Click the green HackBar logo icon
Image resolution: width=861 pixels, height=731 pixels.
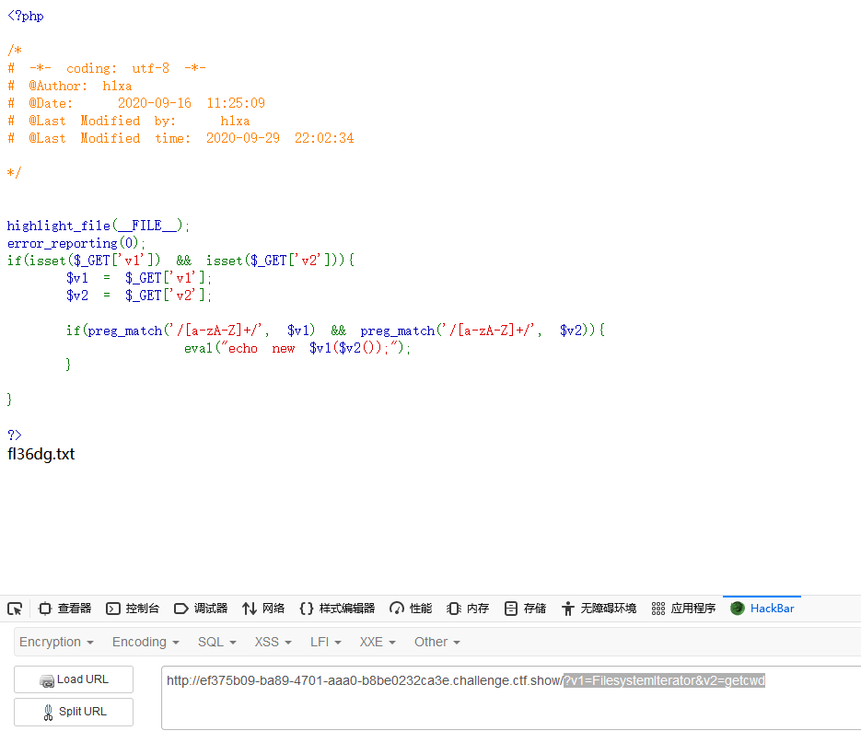tap(738, 608)
